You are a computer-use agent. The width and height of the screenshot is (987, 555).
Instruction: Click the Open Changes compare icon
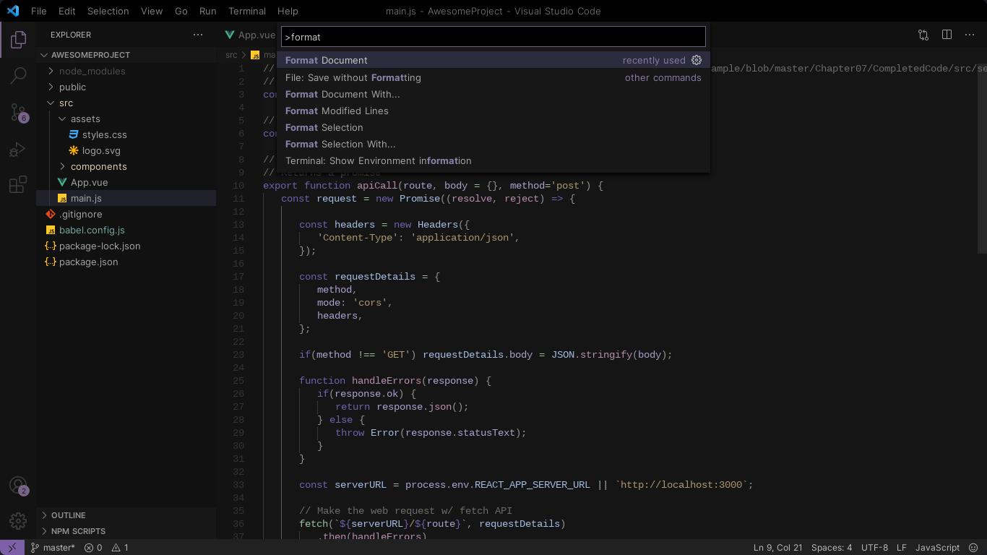coord(923,35)
